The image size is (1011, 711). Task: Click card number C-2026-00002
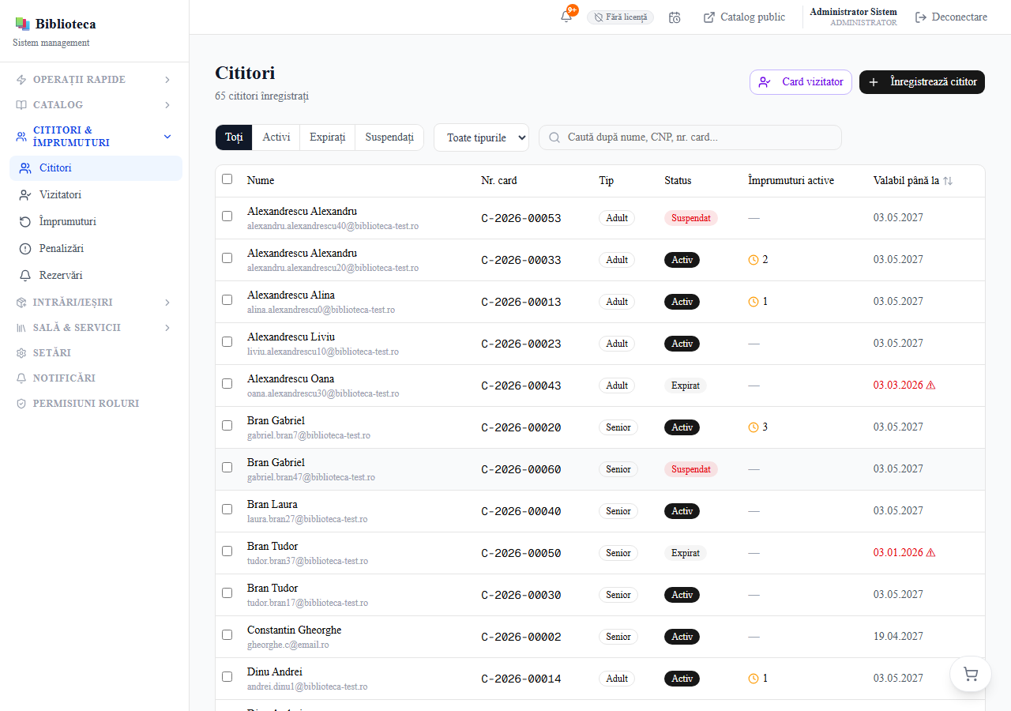[x=521, y=638]
